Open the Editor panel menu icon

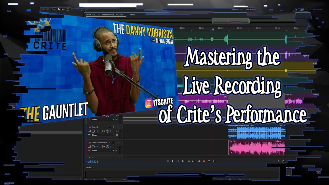click(x=125, y=15)
